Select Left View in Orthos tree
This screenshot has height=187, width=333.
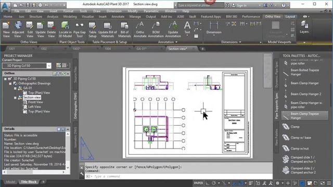(x=34, y=107)
